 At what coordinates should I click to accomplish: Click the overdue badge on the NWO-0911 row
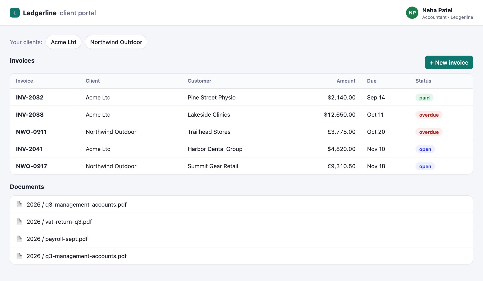(x=429, y=132)
